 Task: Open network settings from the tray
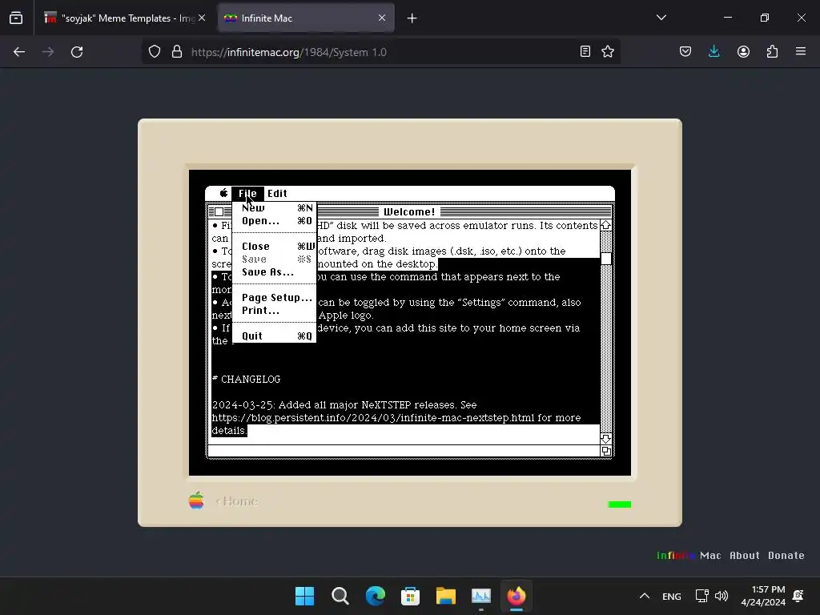pyautogui.click(x=701, y=596)
